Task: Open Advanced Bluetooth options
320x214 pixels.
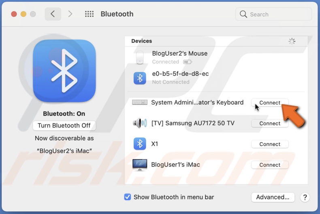Action: [x=273, y=197]
